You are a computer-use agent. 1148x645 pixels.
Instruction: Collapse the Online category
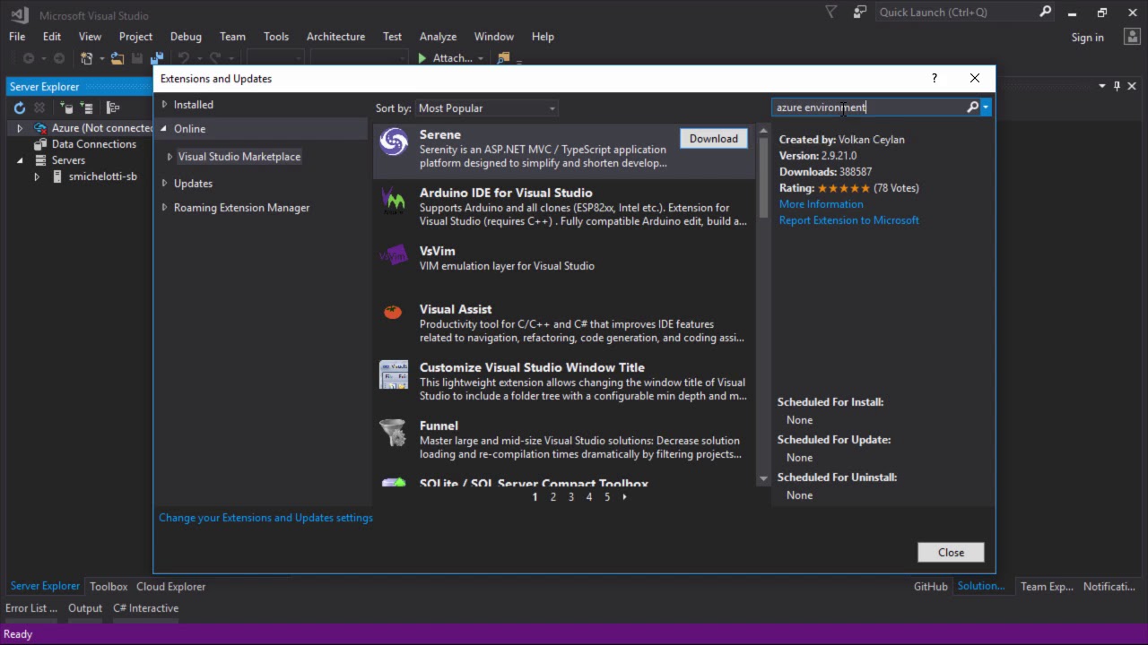[x=164, y=129]
